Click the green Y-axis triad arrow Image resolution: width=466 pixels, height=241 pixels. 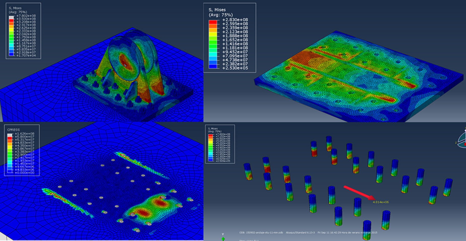pos(223,238)
